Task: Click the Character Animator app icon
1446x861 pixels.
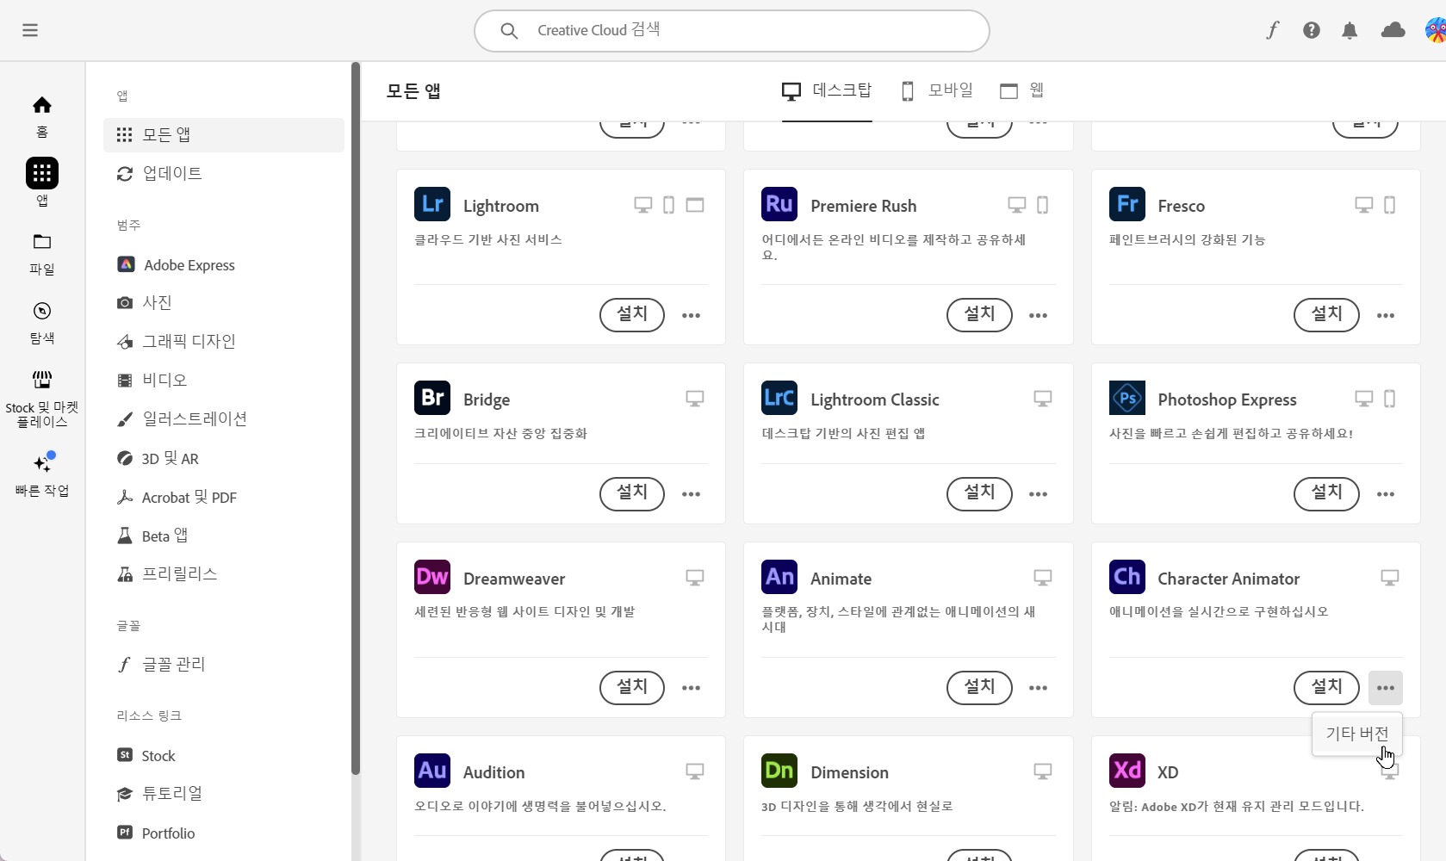Action: pyautogui.click(x=1127, y=577)
